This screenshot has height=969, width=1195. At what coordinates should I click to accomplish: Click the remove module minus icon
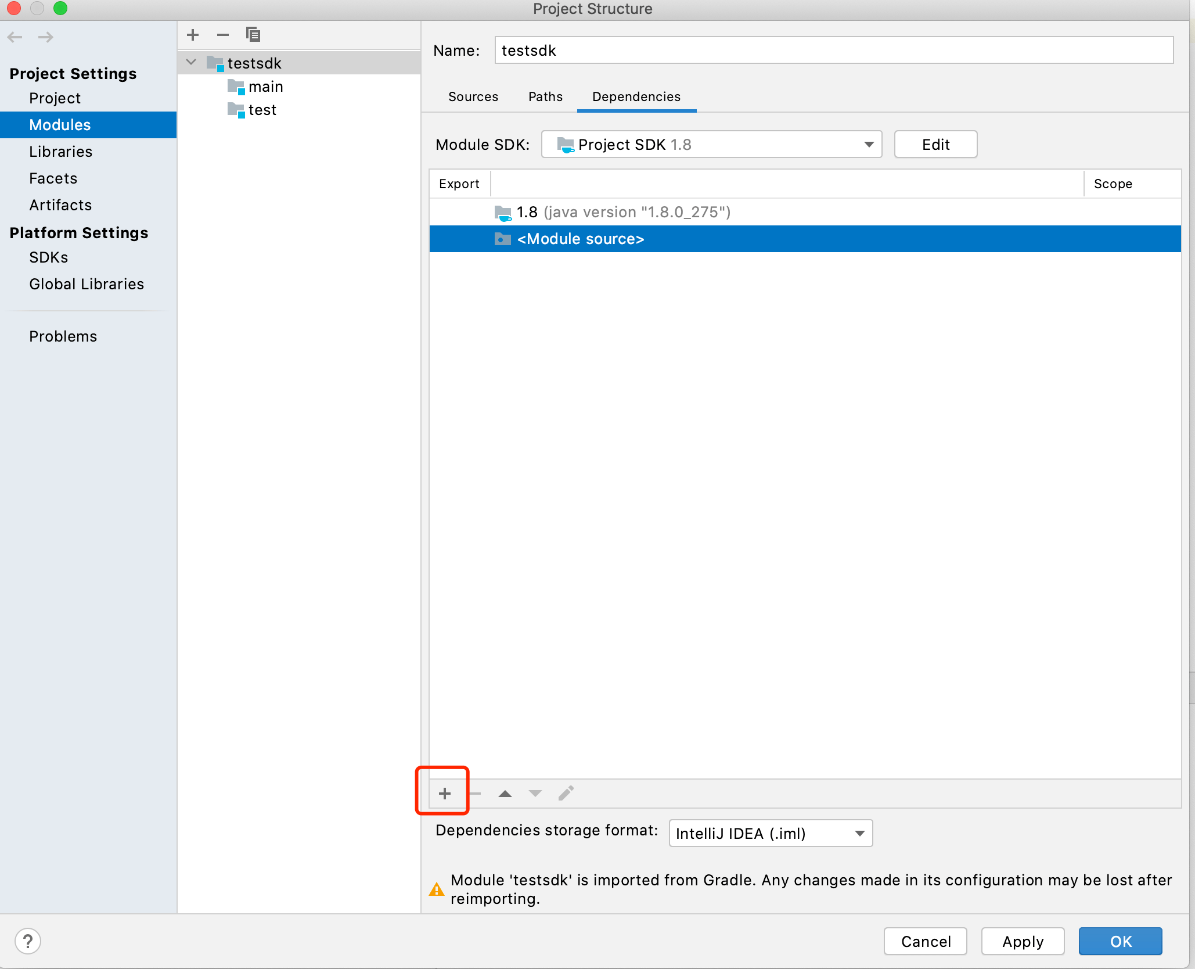pos(223,35)
